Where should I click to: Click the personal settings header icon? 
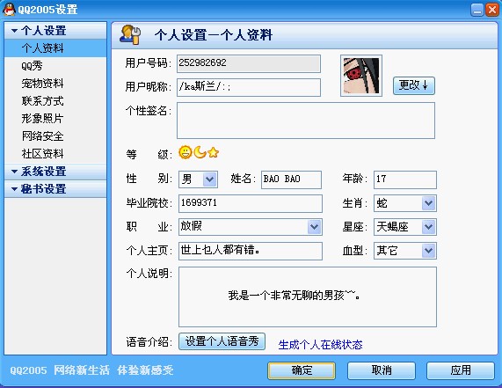pyautogui.click(x=130, y=34)
